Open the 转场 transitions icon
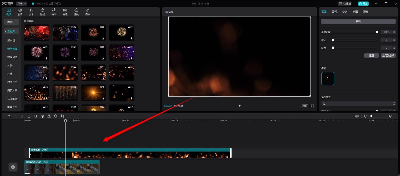This screenshot has width=400, height=176. [65, 12]
